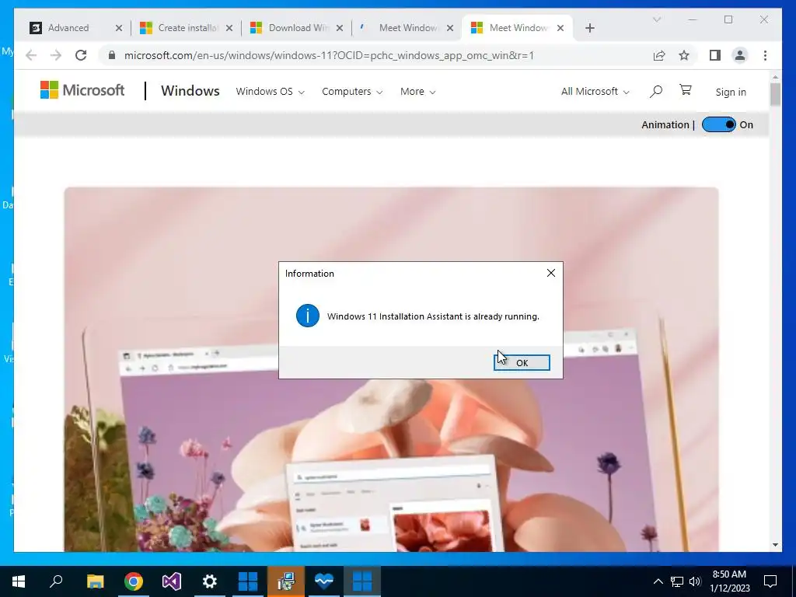
Task: Open the shopping cart icon
Action: [x=686, y=90]
